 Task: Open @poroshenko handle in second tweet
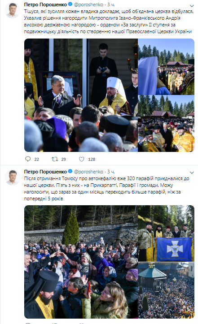[88, 172]
